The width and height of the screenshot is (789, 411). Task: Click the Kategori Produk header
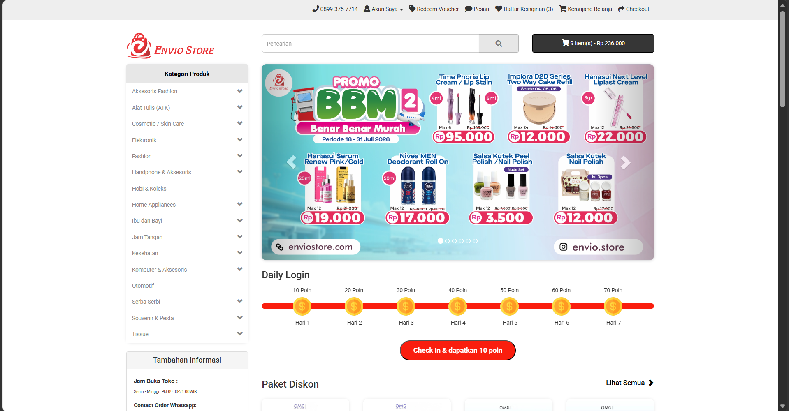(x=187, y=74)
